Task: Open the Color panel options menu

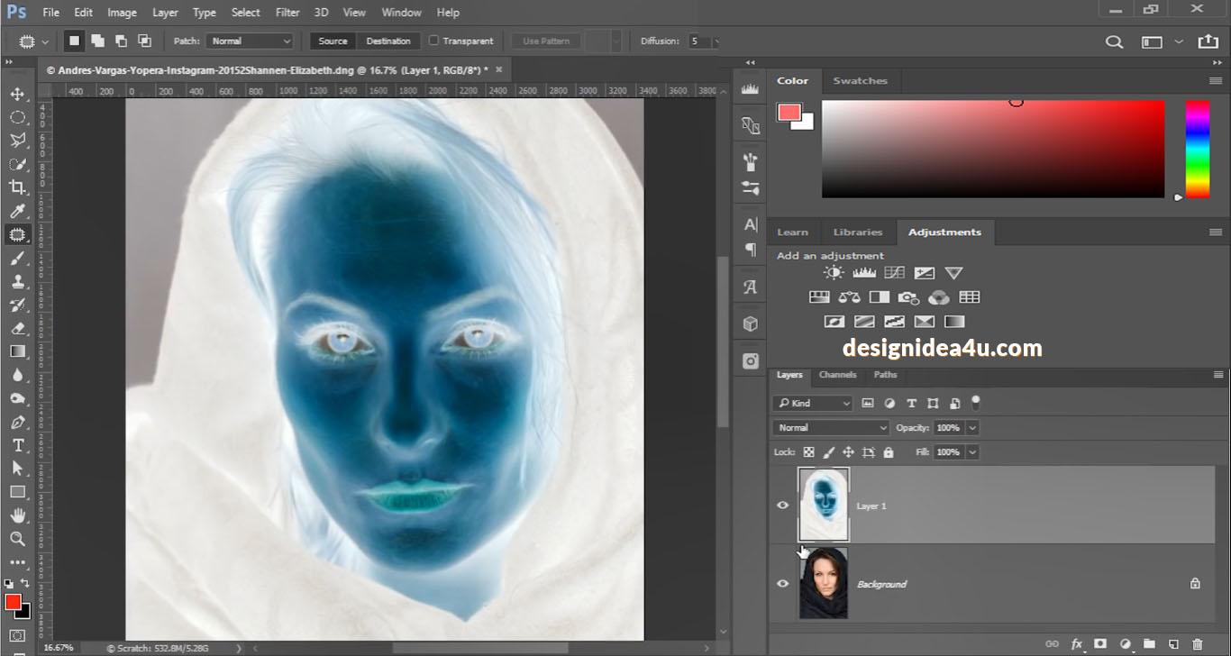Action: [x=1216, y=80]
